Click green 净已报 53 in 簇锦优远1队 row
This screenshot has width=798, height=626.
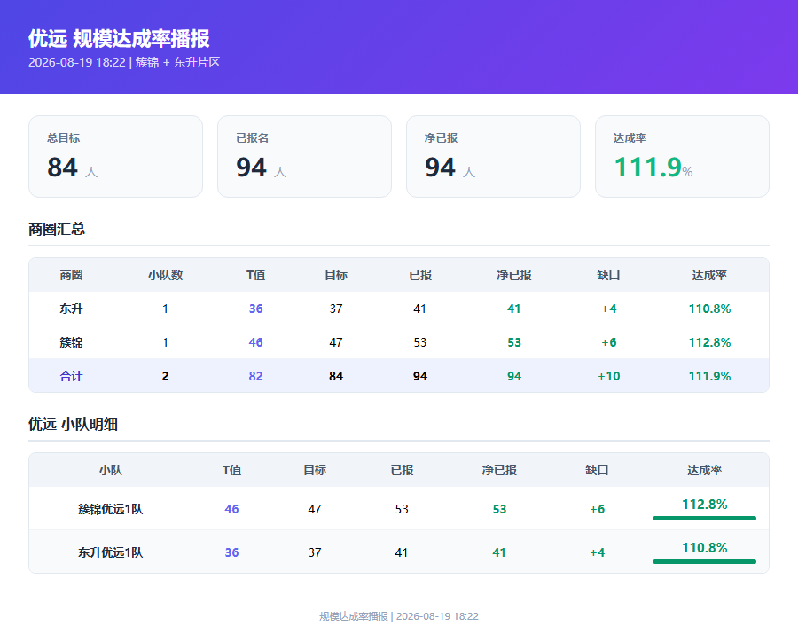coord(499,509)
